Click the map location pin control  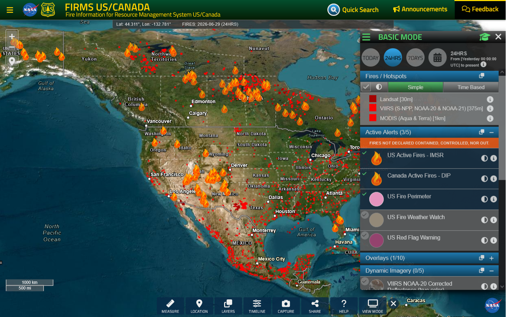[x=12, y=61]
